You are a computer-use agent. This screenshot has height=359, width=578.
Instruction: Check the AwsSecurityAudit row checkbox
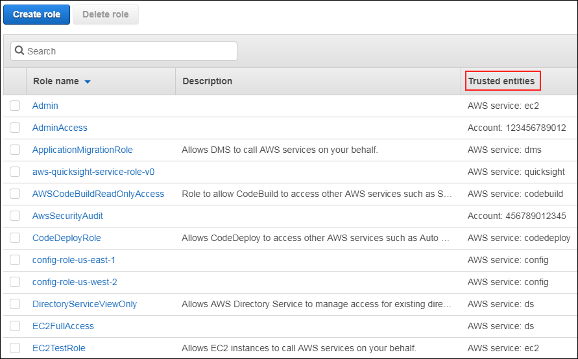(x=15, y=216)
